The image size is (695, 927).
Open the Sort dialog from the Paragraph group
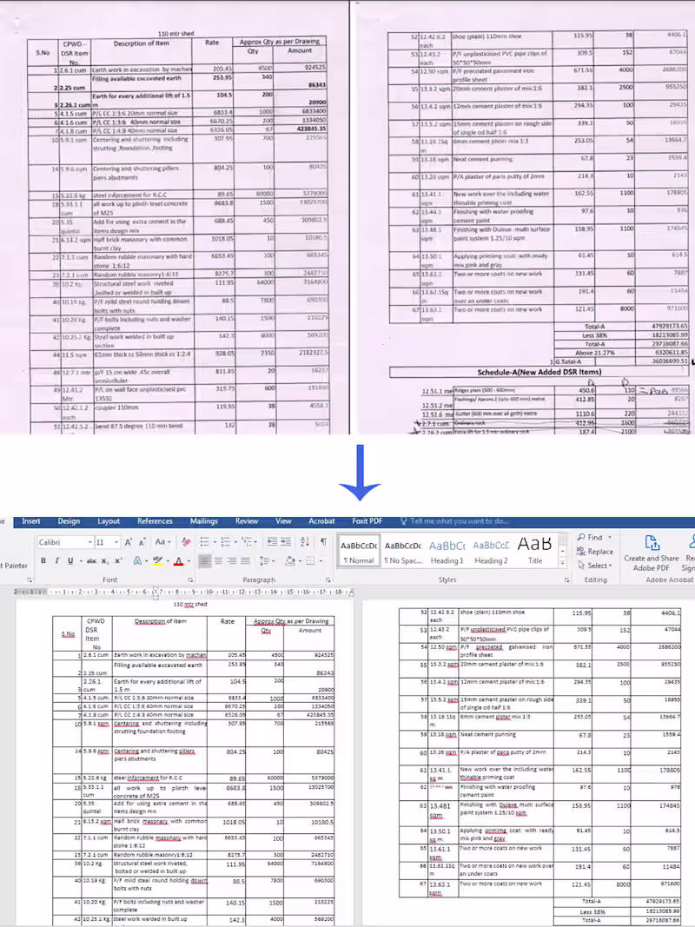point(304,541)
